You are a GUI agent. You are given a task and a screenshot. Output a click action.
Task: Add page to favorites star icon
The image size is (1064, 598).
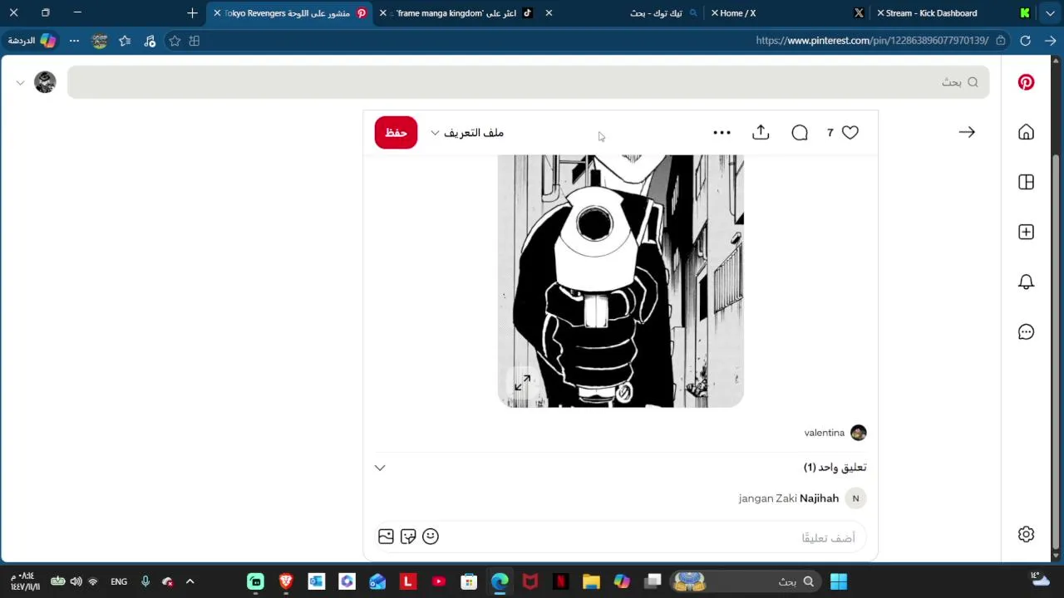175,41
